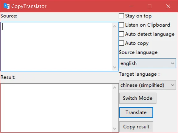Open the Source language dropdown showing english
The image size is (178, 133).
coord(147,63)
